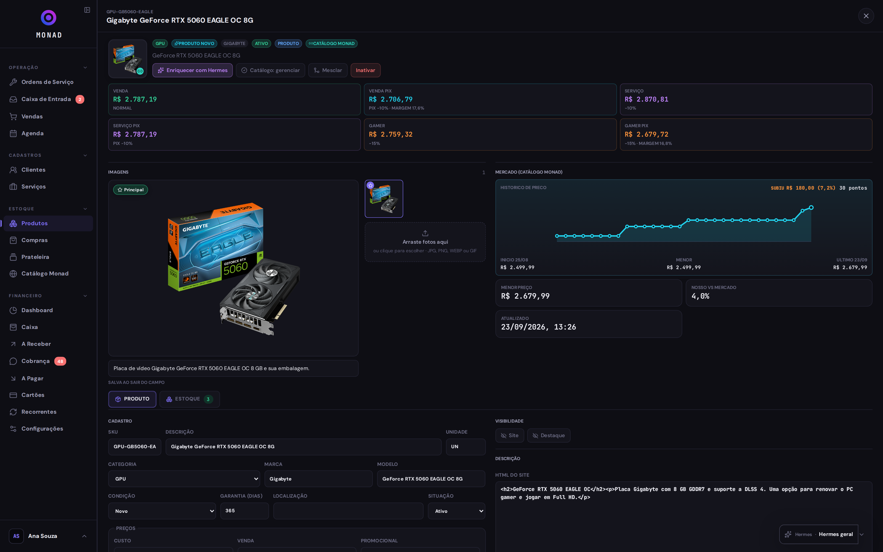Viewport: 883px width, 552px height.
Task: Open Cobrança chat bubble icon
Action: tap(13, 361)
